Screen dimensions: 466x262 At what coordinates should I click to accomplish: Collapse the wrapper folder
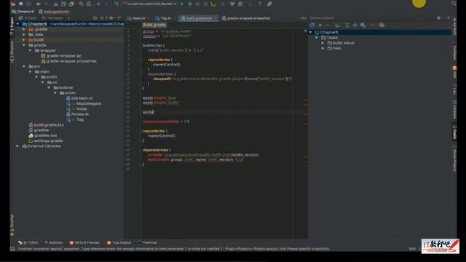click(31, 50)
